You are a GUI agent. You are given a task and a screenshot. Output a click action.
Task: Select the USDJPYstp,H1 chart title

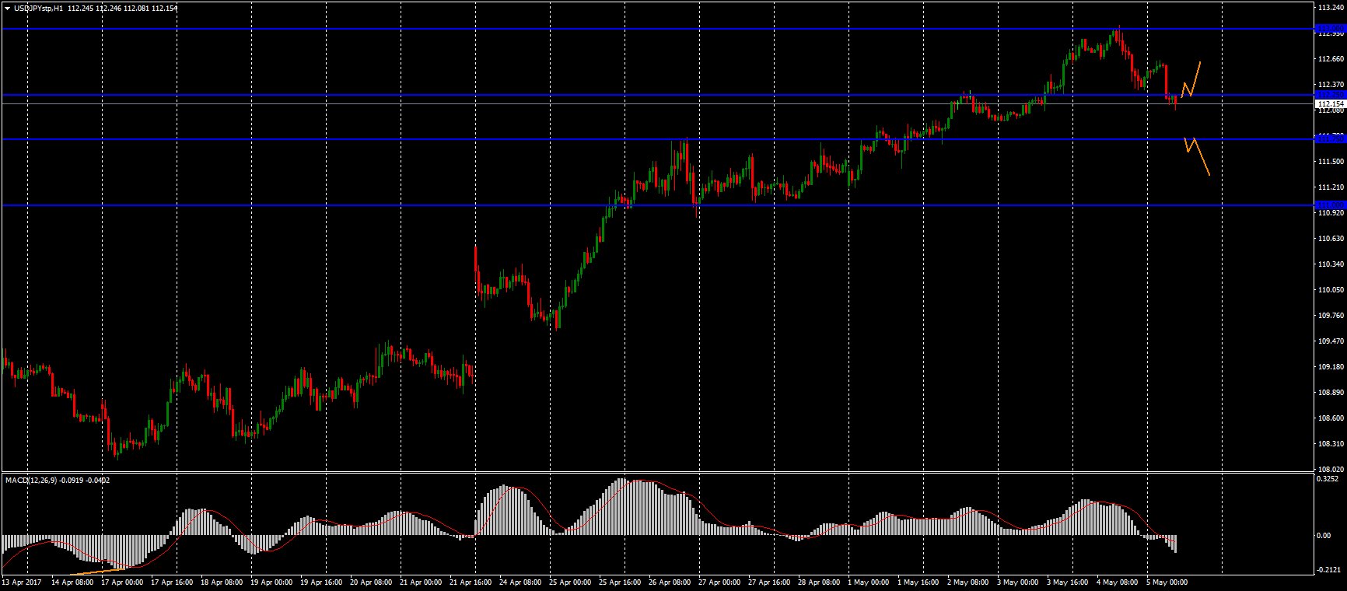(39, 9)
